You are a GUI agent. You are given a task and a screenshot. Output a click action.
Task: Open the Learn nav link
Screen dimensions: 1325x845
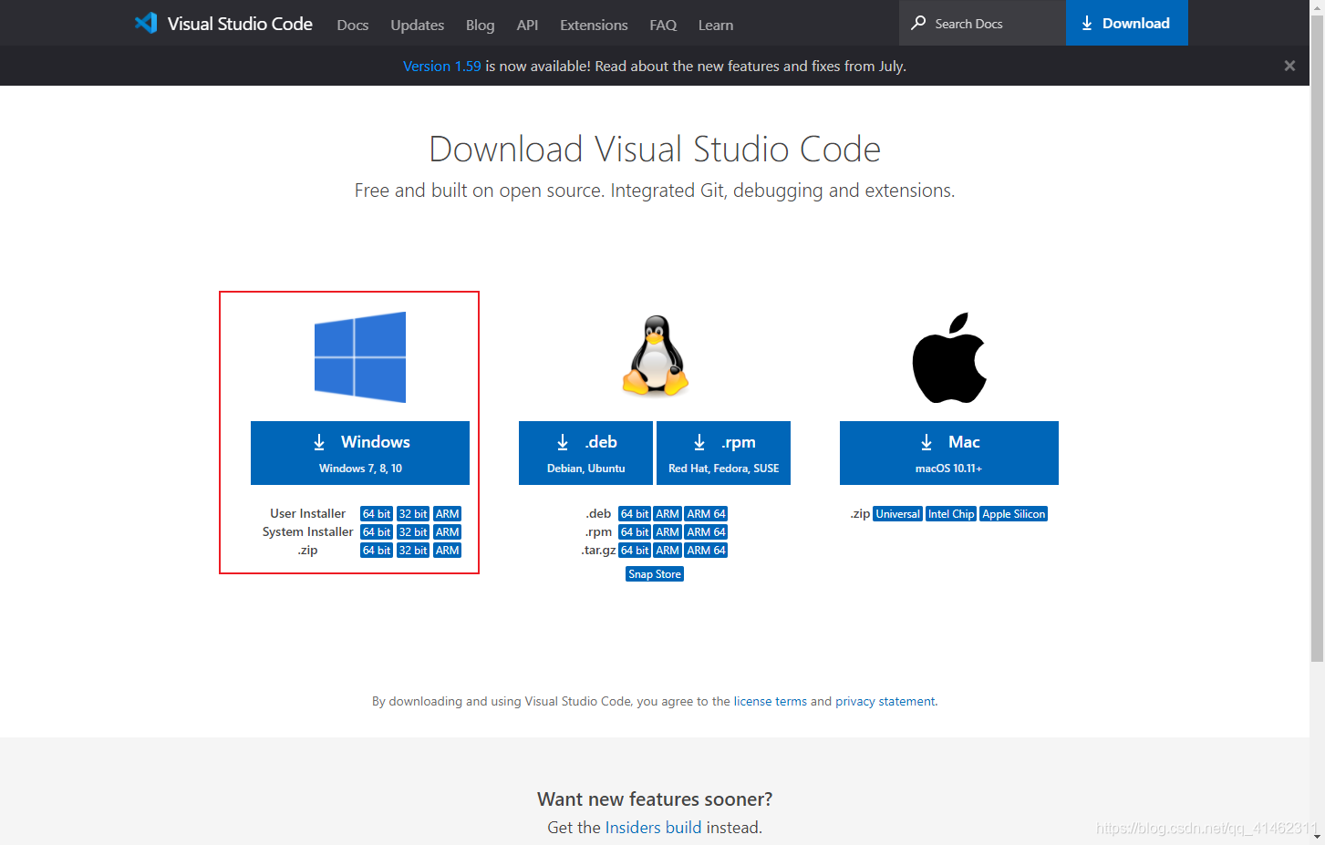point(716,25)
